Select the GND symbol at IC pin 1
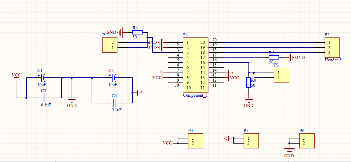The image size is (351, 162). [x=158, y=42]
